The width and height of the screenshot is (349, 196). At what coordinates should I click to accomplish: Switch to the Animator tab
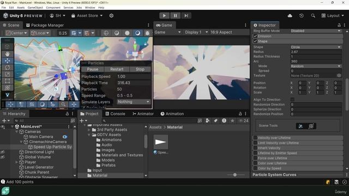pos(143,114)
